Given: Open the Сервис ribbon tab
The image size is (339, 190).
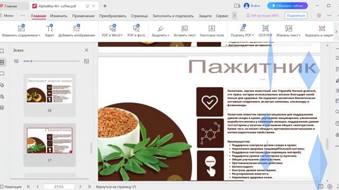Looking at the screenshot, I should [x=222, y=16].
